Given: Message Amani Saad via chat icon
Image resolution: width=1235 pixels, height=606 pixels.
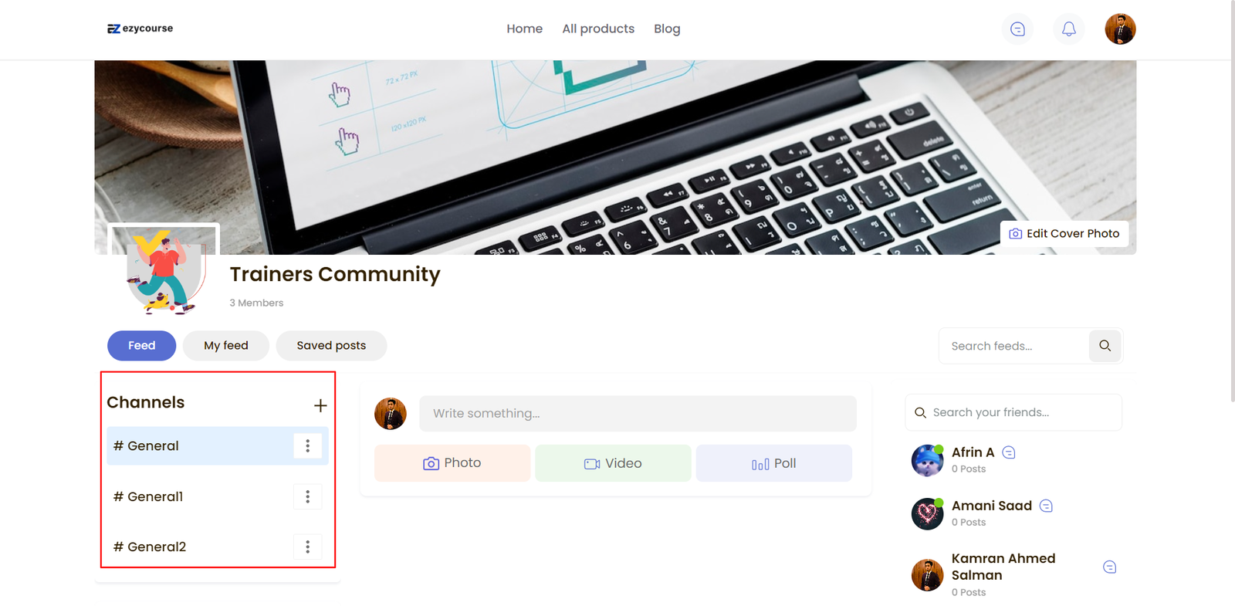Looking at the screenshot, I should pyautogui.click(x=1046, y=506).
